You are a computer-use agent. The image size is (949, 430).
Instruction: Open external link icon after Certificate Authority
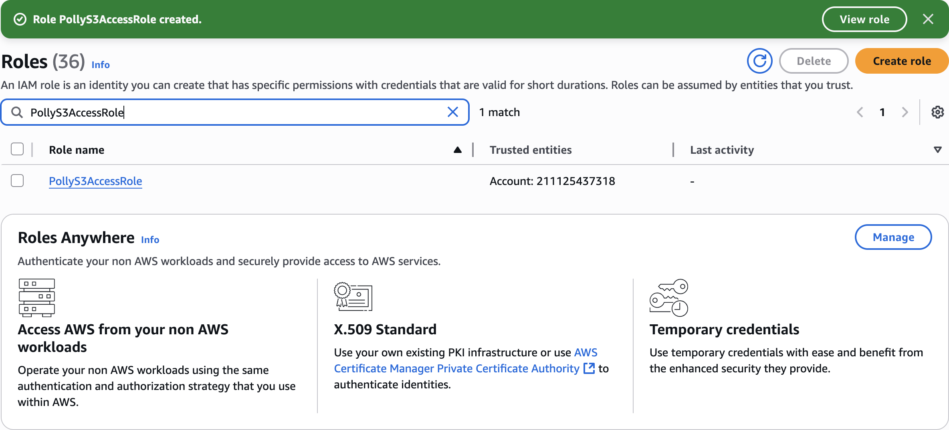click(x=589, y=368)
